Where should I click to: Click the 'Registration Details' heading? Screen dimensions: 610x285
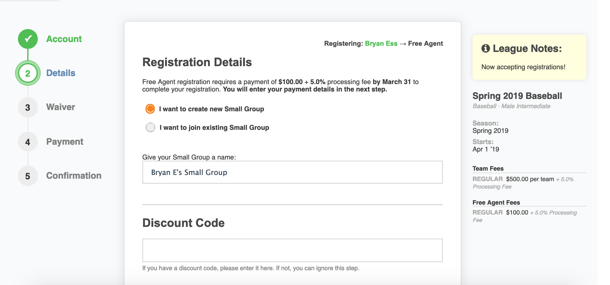click(197, 62)
